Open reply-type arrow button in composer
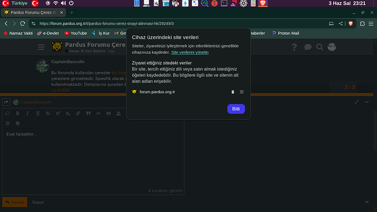Screen dimensions: 377x212 click(6, 102)
